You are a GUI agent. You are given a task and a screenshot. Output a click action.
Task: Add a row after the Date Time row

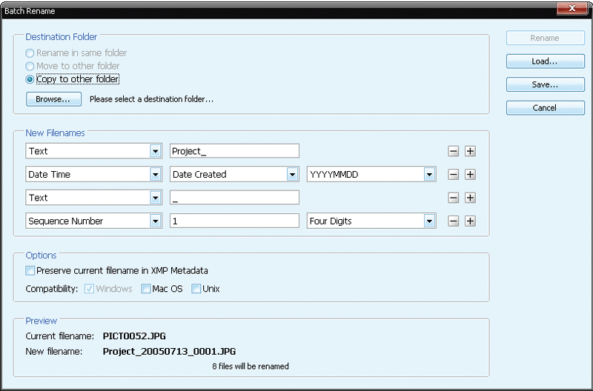[469, 175]
